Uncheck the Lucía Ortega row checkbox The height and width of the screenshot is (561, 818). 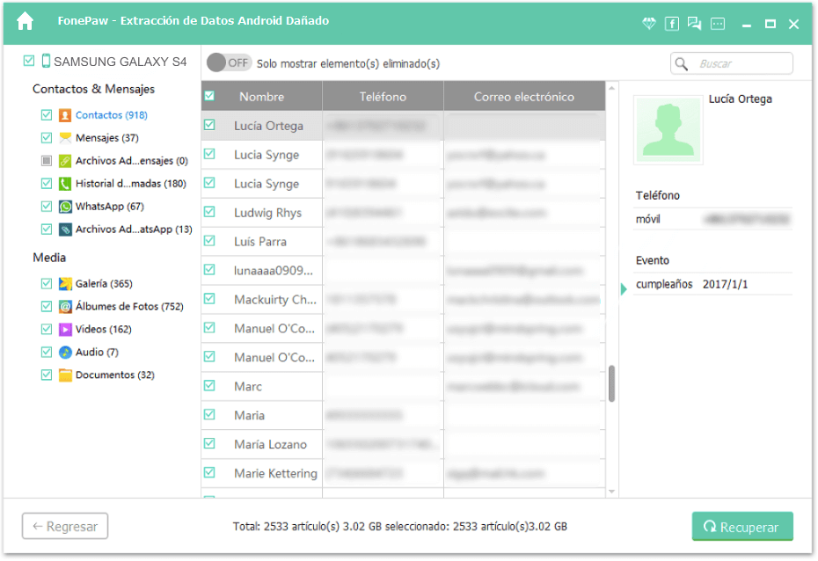click(x=209, y=125)
